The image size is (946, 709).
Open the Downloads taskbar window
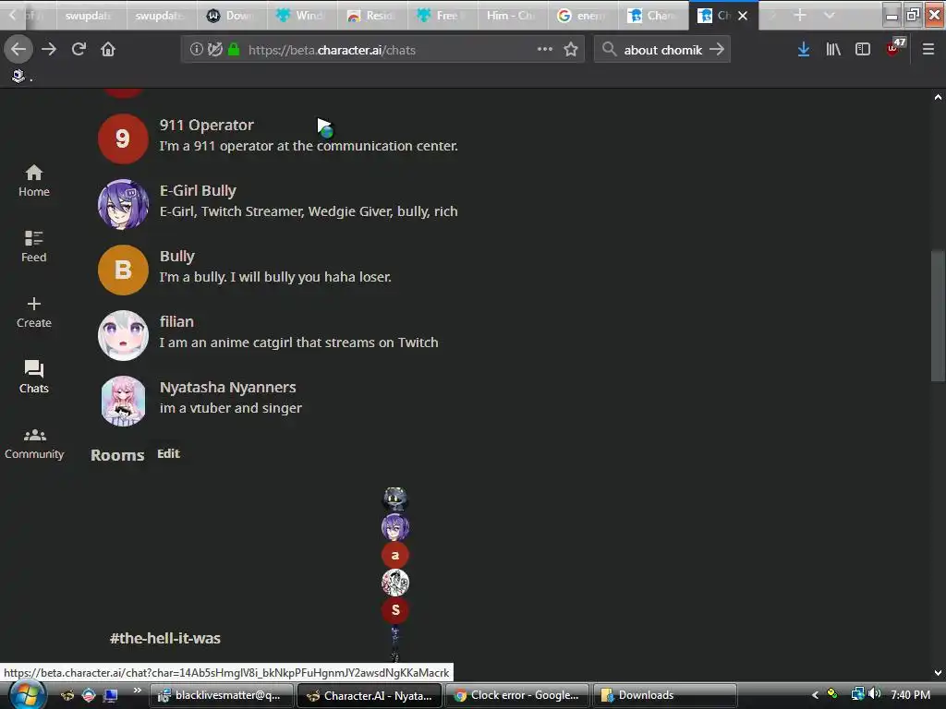[x=665, y=695]
